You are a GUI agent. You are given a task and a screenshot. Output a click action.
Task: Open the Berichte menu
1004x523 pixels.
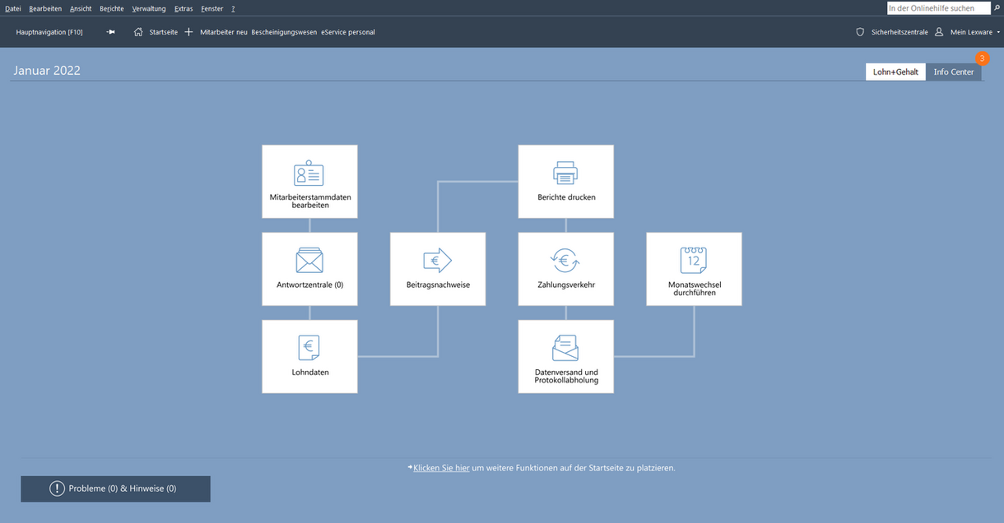click(x=111, y=8)
